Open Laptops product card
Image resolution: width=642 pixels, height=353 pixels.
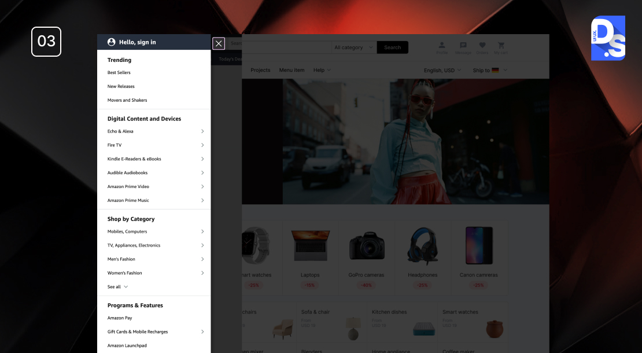point(310,258)
